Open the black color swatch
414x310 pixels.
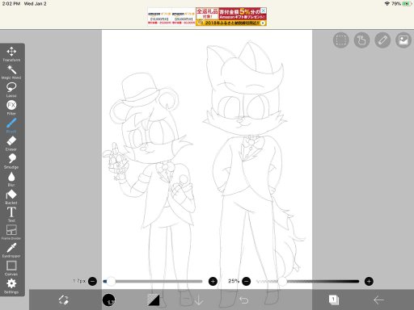tap(108, 300)
